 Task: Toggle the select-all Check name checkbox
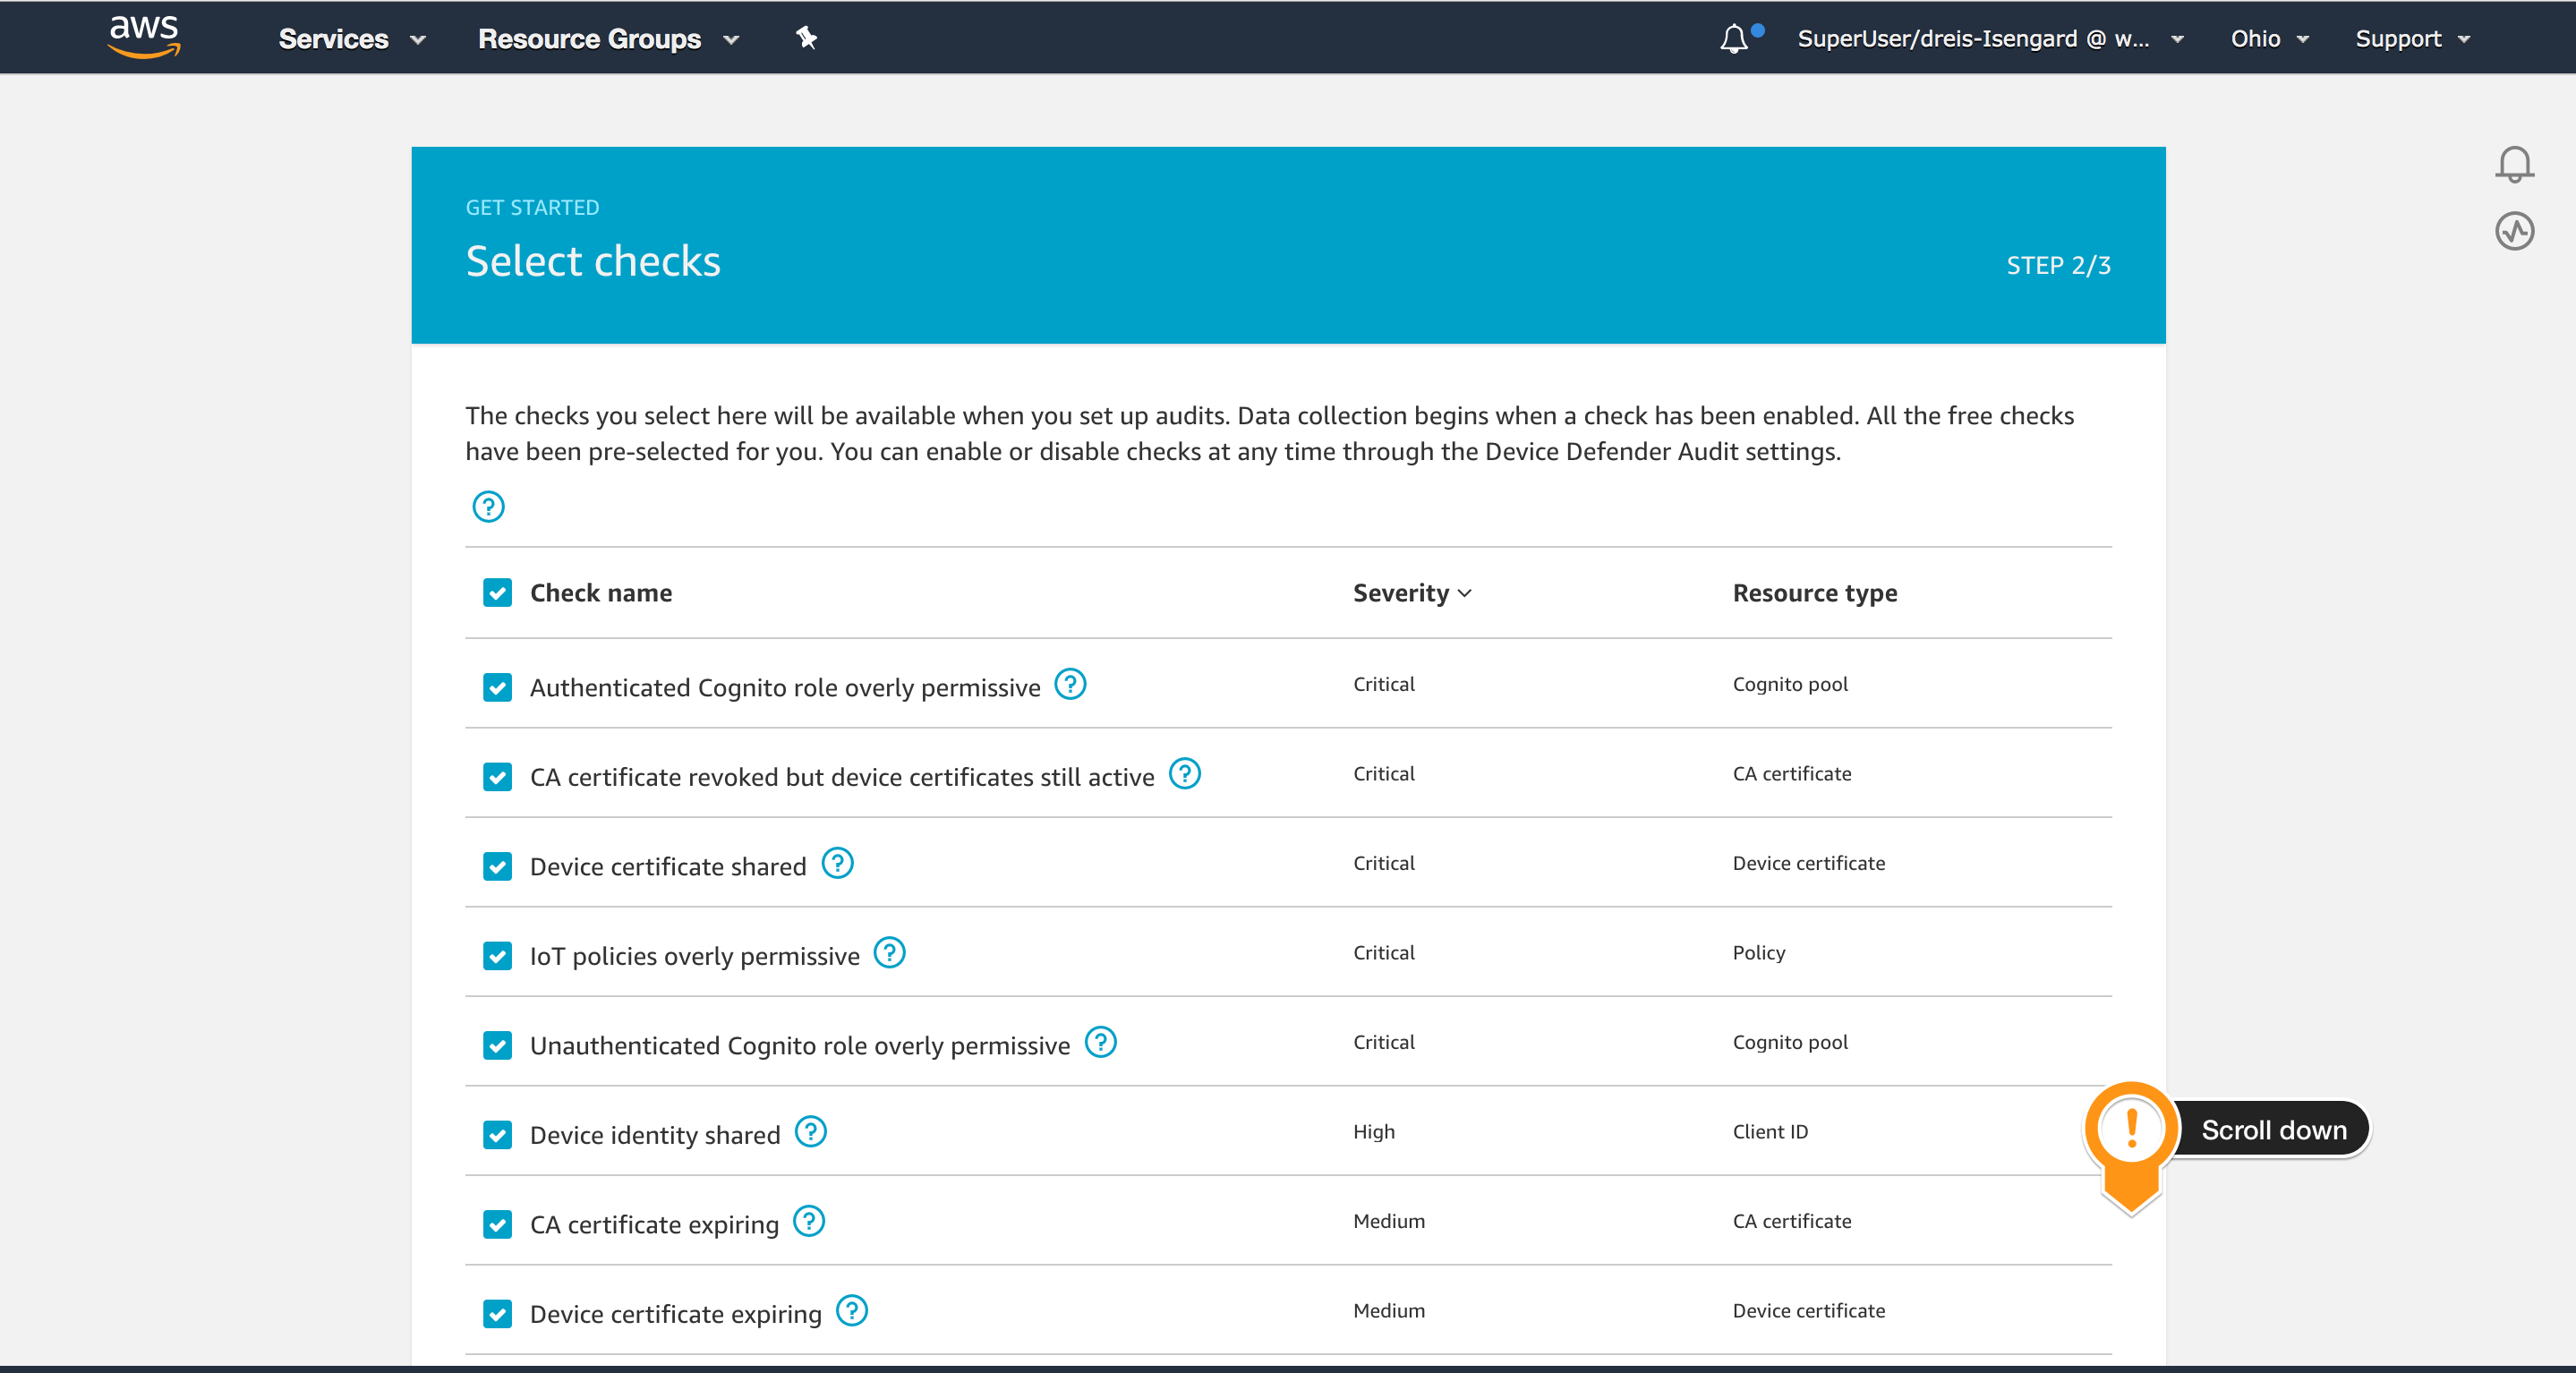[x=497, y=593]
